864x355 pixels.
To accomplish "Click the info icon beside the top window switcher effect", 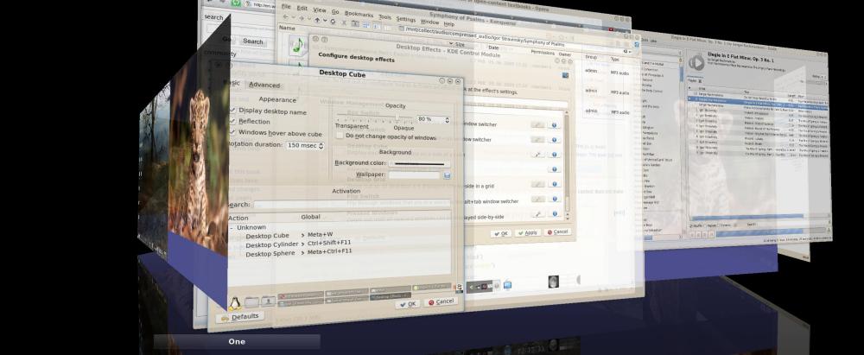I will 554,125.
